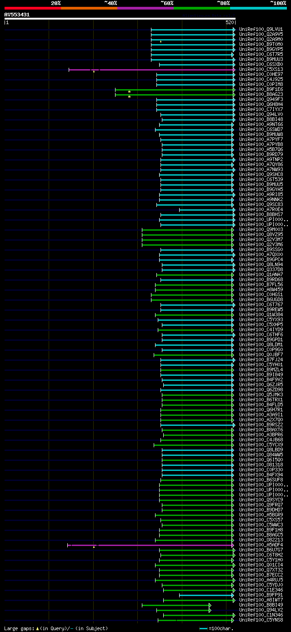
Task: Open hit UniRef100_Q9M0O3
Action: pyautogui.click(x=261, y=230)
